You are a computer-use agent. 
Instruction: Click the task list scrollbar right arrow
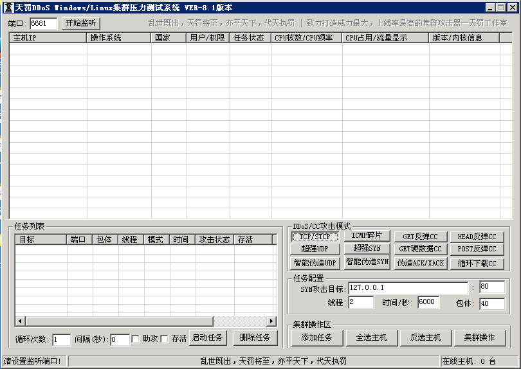(271, 321)
